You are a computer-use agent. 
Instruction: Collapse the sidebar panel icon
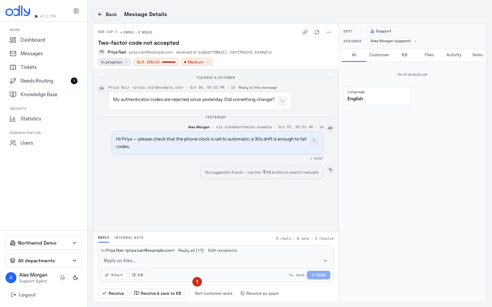76,11
